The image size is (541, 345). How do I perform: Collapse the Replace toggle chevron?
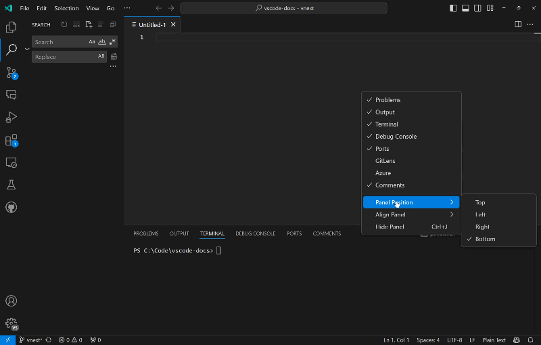27,49
